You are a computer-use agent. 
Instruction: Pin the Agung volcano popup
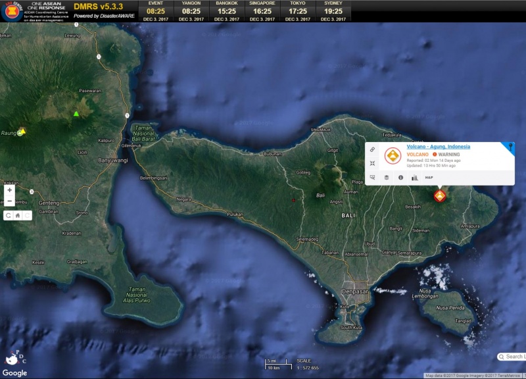pyautogui.click(x=510, y=147)
